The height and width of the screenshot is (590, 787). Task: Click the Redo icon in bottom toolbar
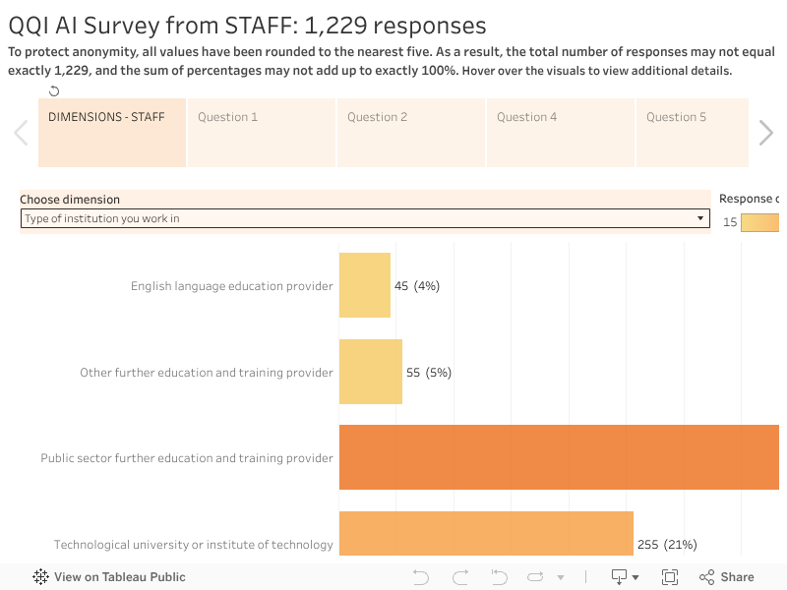[x=459, y=577]
